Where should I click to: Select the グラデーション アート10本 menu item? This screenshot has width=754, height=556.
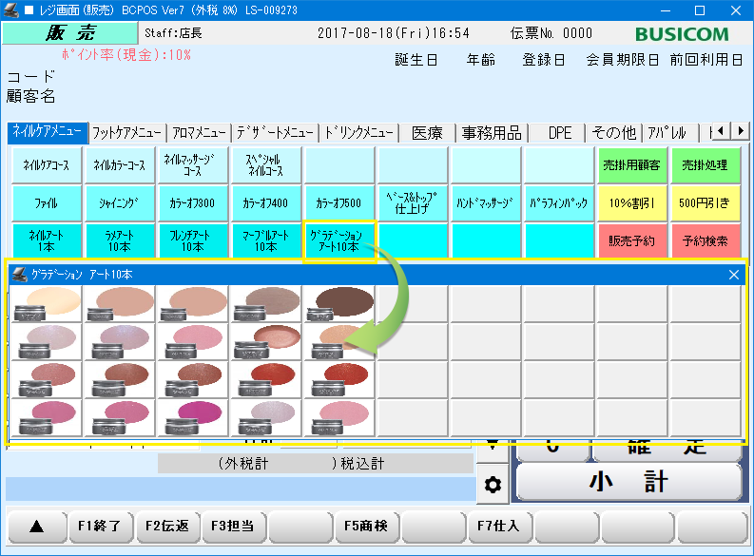point(339,240)
